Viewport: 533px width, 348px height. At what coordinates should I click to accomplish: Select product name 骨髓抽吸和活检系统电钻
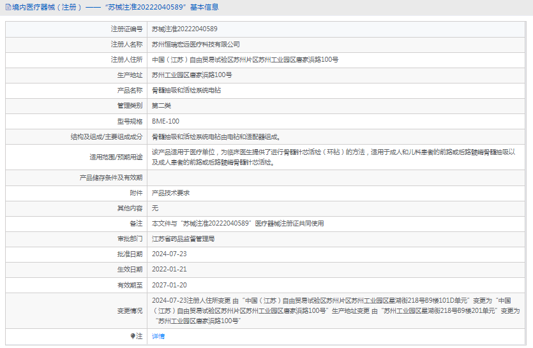point(186,91)
